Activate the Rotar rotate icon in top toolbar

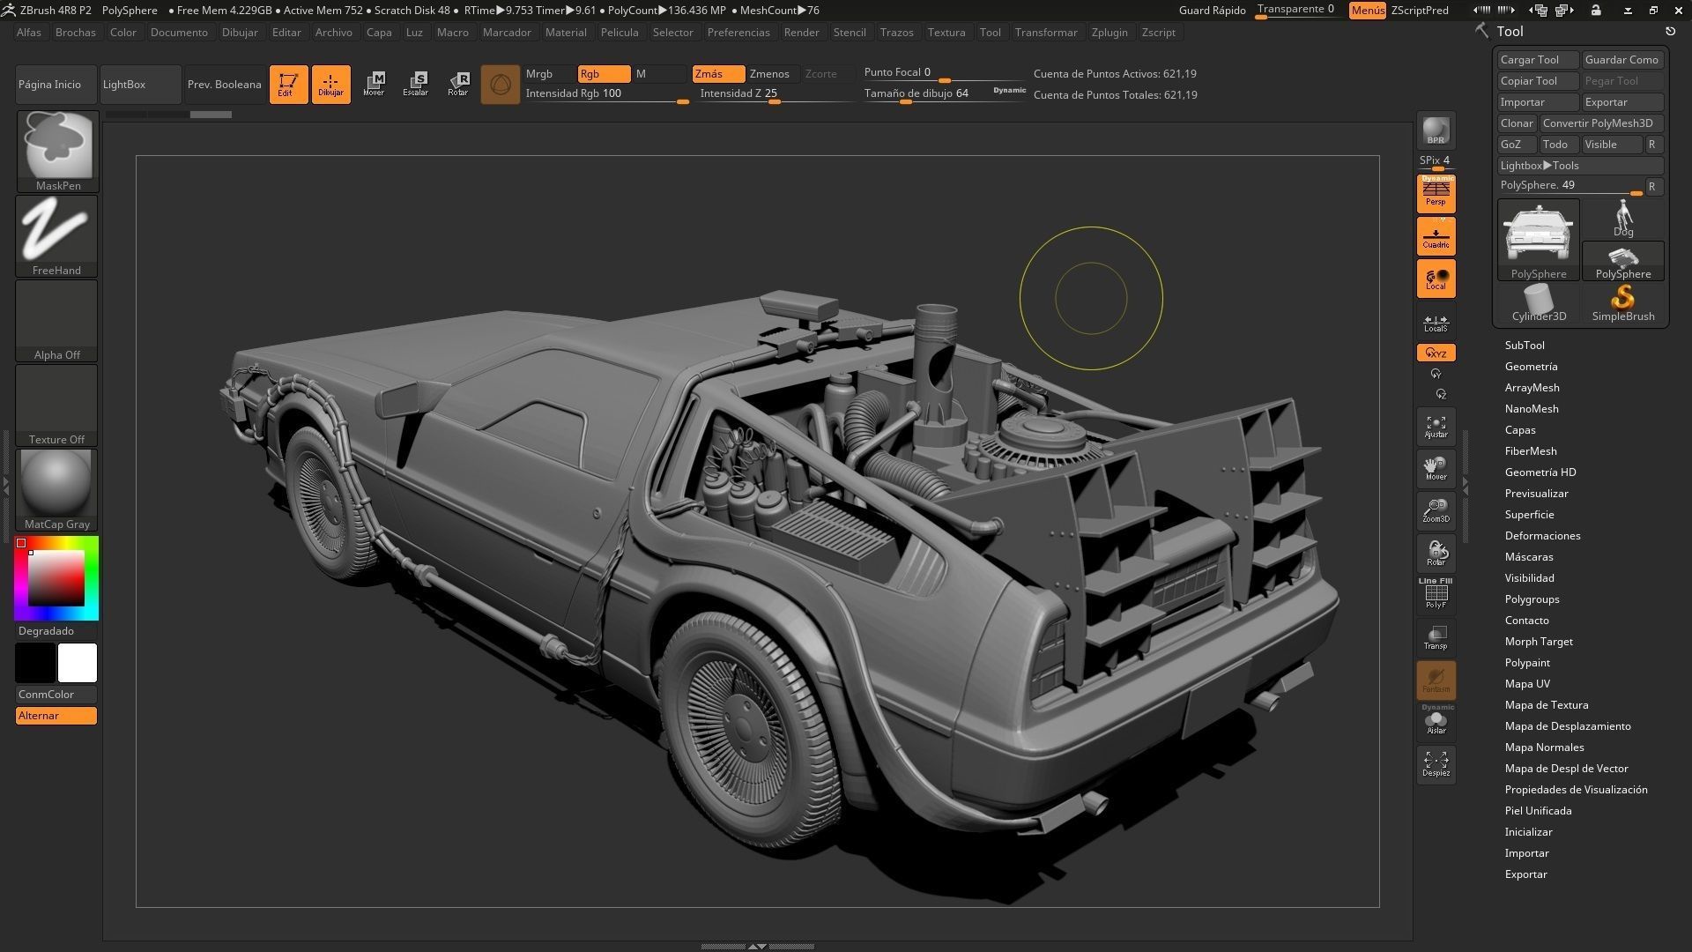[x=458, y=85]
